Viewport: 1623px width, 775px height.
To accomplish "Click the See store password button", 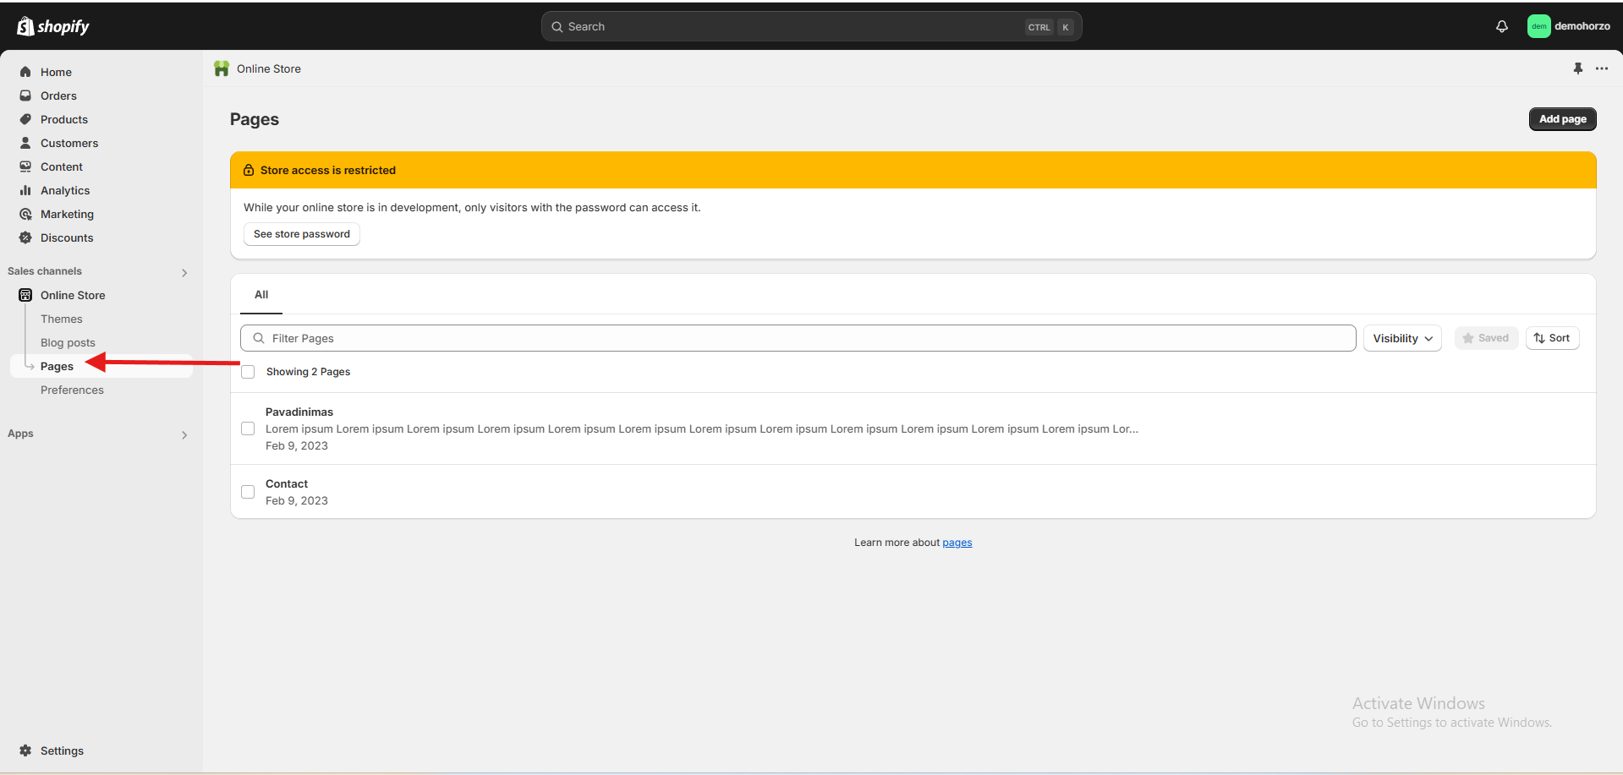I will (302, 234).
